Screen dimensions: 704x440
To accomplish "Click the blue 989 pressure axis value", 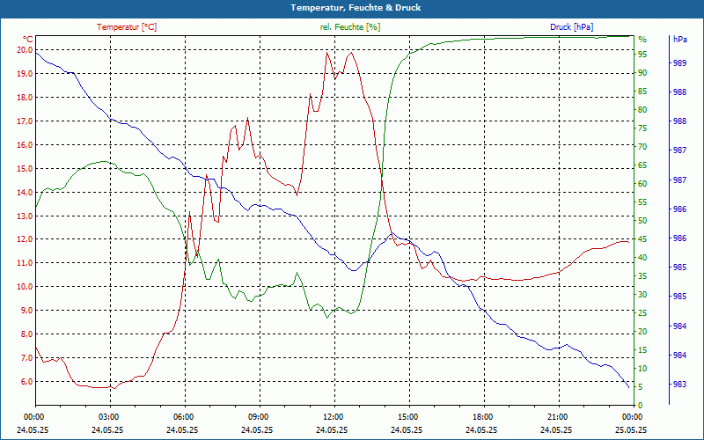I will pyautogui.click(x=679, y=63).
